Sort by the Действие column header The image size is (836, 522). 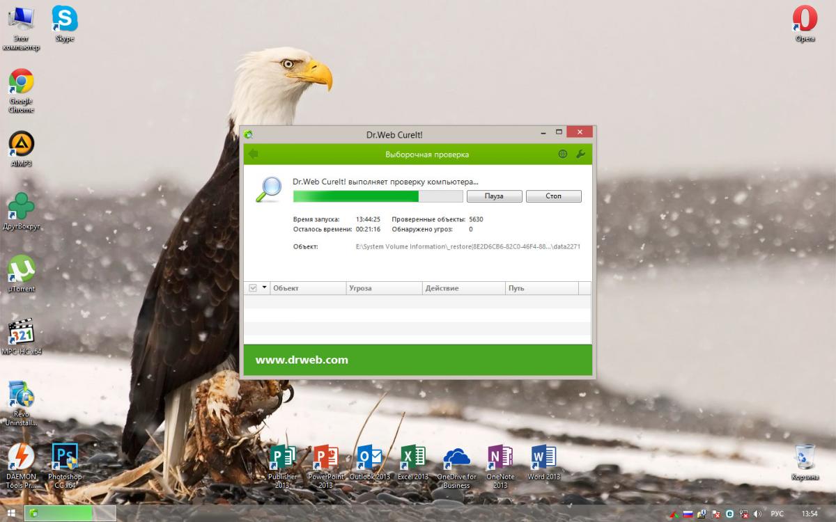point(463,288)
